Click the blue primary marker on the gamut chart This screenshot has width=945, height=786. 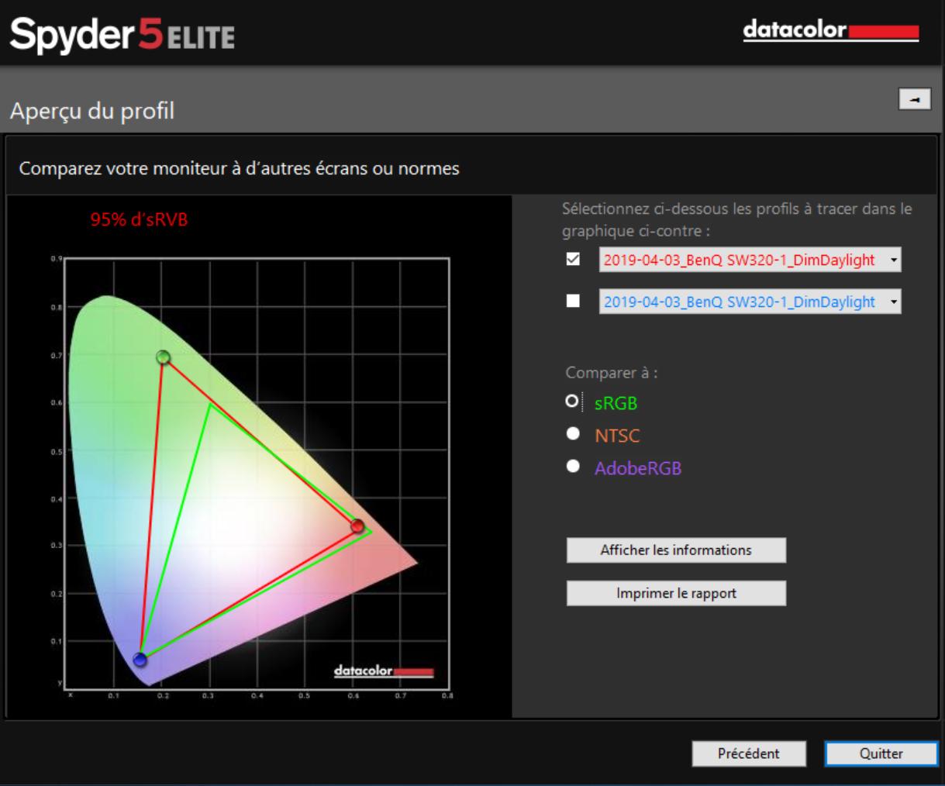pos(140,660)
